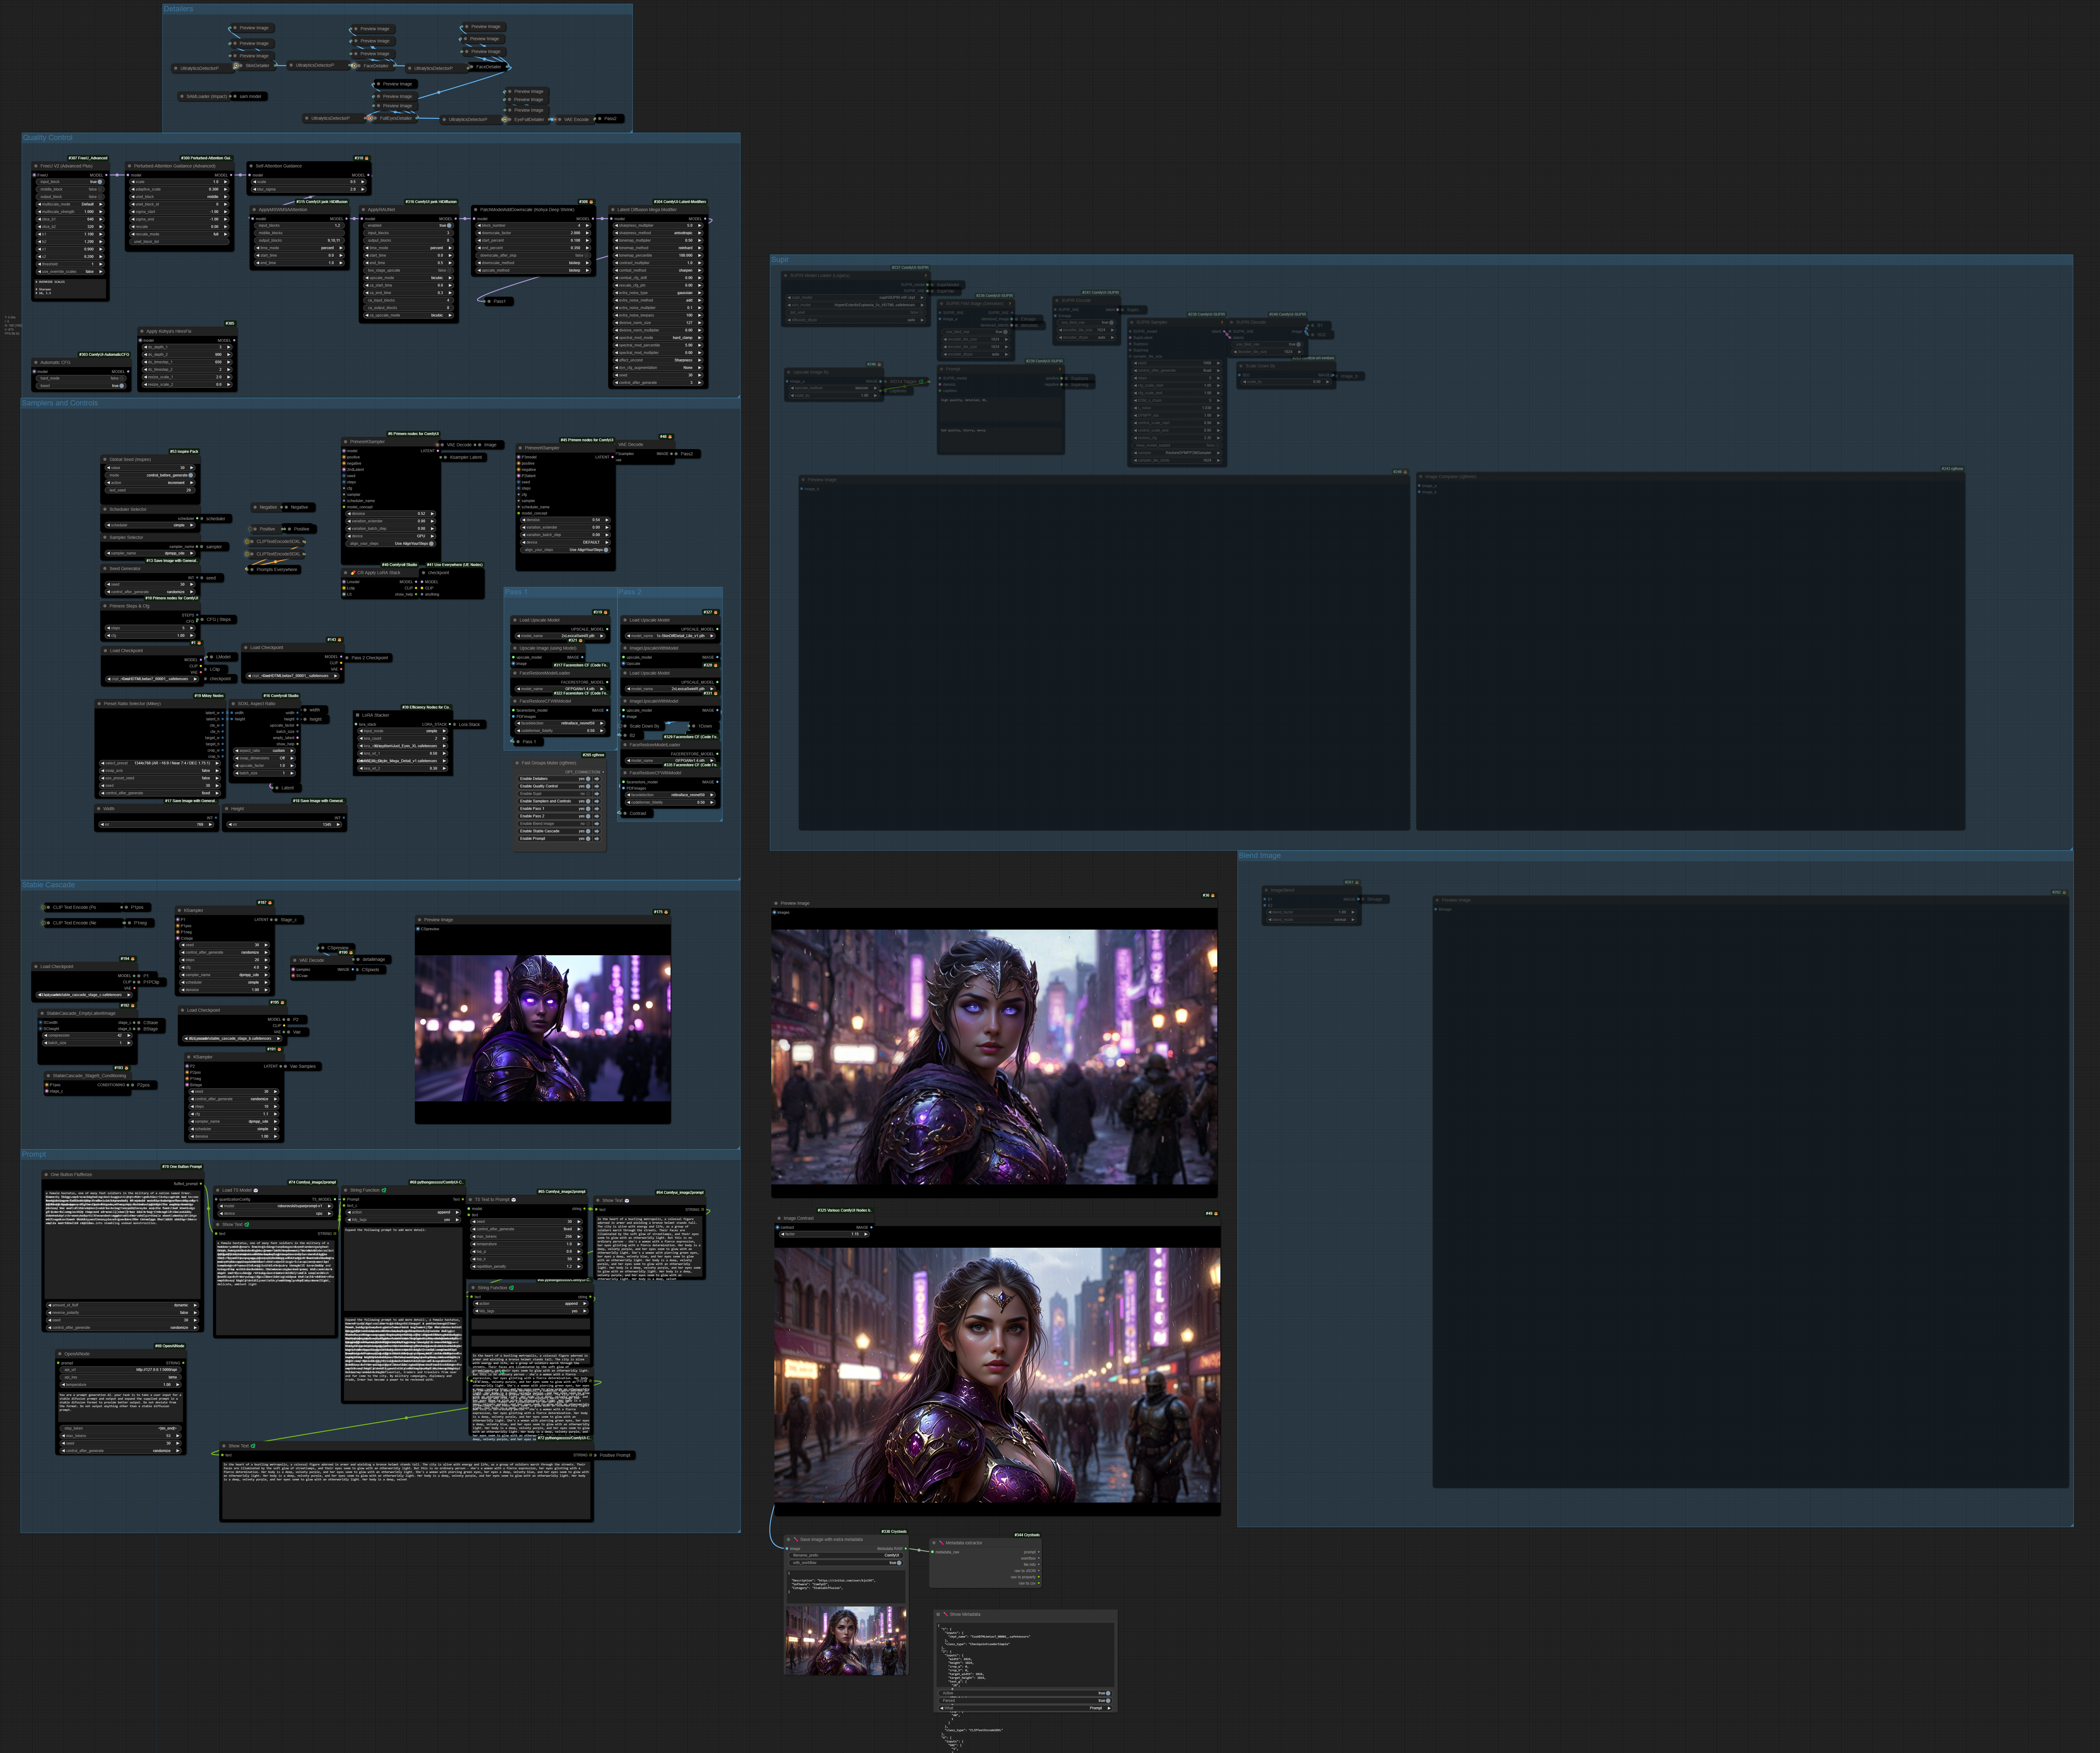Click the collapse dot on ApplyRAUNet node
This screenshot has height=1753, width=2100.
click(363, 210)
